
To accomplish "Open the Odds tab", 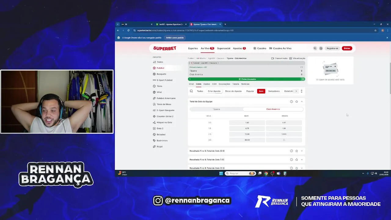I will [199, 84].
